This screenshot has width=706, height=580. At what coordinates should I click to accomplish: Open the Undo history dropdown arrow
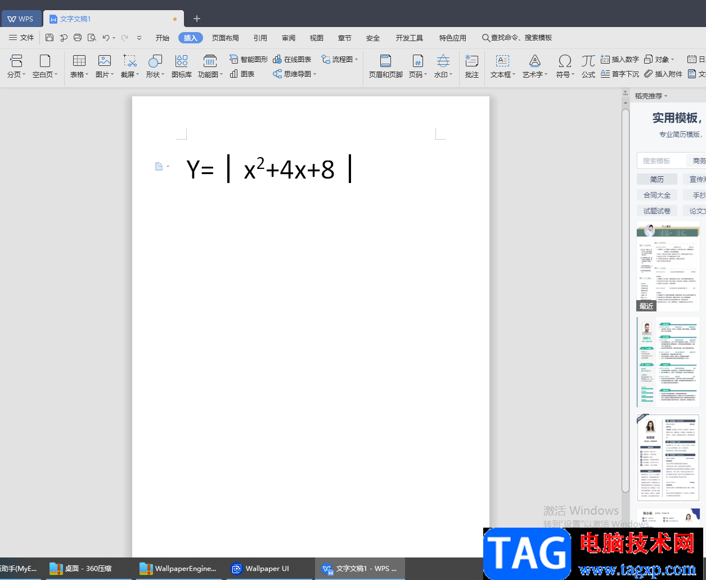point(114,38)
